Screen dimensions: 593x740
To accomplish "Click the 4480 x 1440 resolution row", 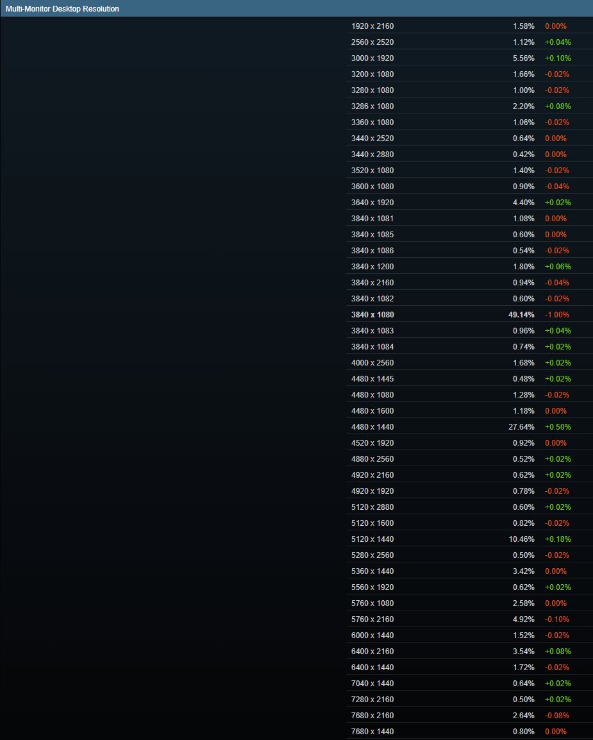I will tap(469, 427).
